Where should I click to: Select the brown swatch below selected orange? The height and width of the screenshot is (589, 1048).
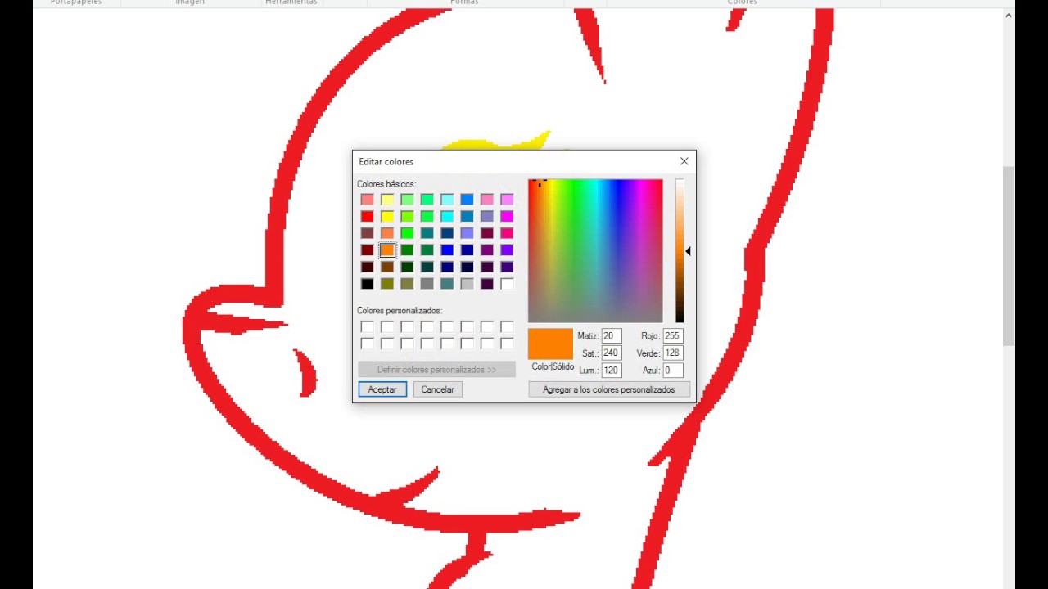(x=387, y=267)
